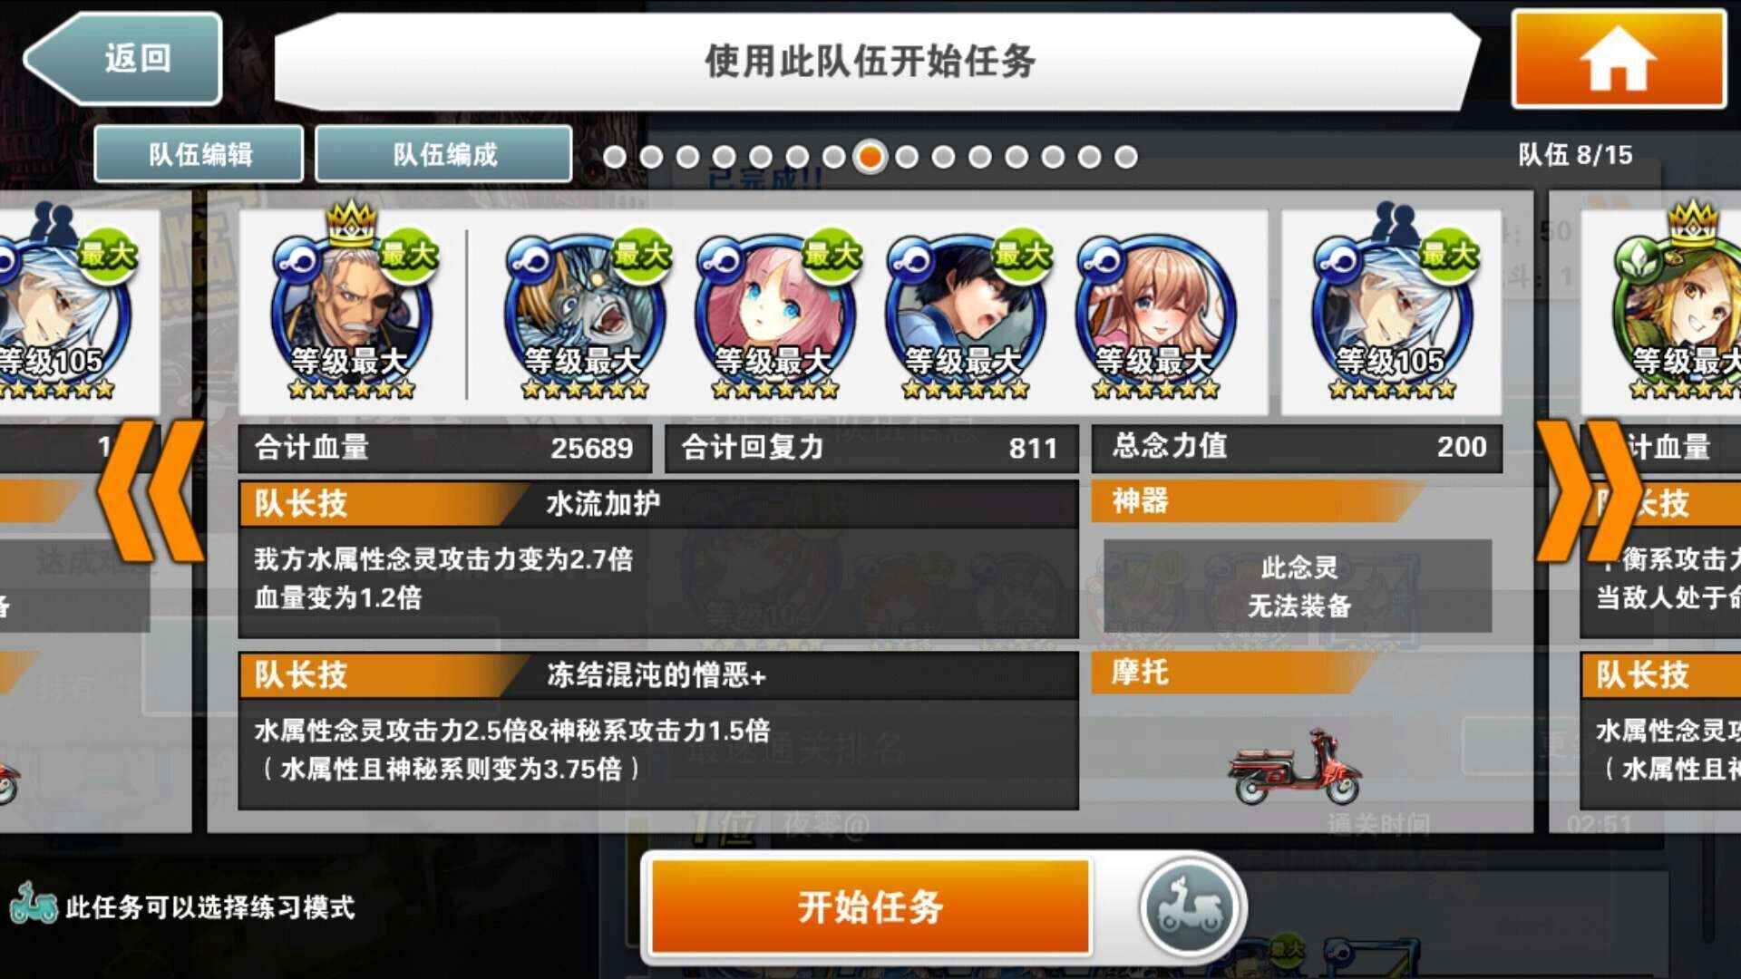The image size is (1741, 979).
Task: Select the blonde monster character portrait
Action: tap(585, 313)
